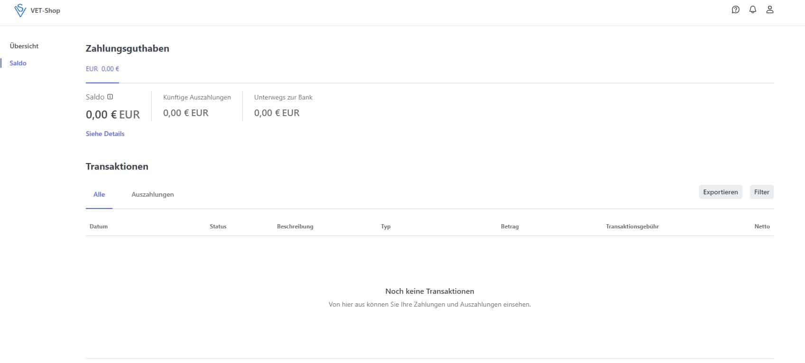
Task: Click the VET-Shop name in header
Action: 46,10
